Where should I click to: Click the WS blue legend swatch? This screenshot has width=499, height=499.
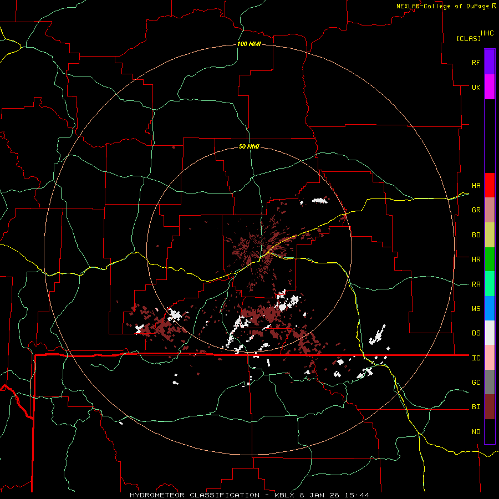click(490, 308)
